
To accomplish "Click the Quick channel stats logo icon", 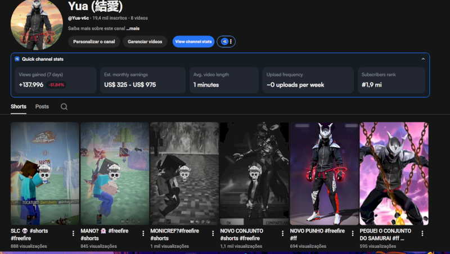I will [x=17, y=59].
